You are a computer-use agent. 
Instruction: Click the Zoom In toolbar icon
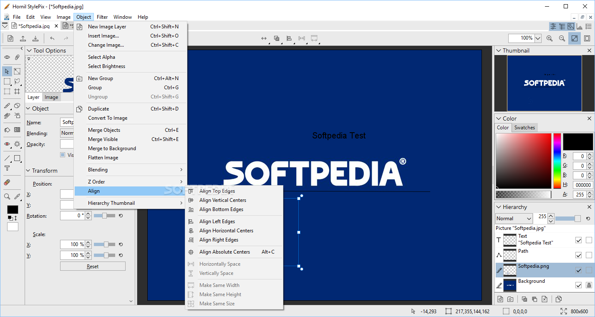tap(550, 38)
